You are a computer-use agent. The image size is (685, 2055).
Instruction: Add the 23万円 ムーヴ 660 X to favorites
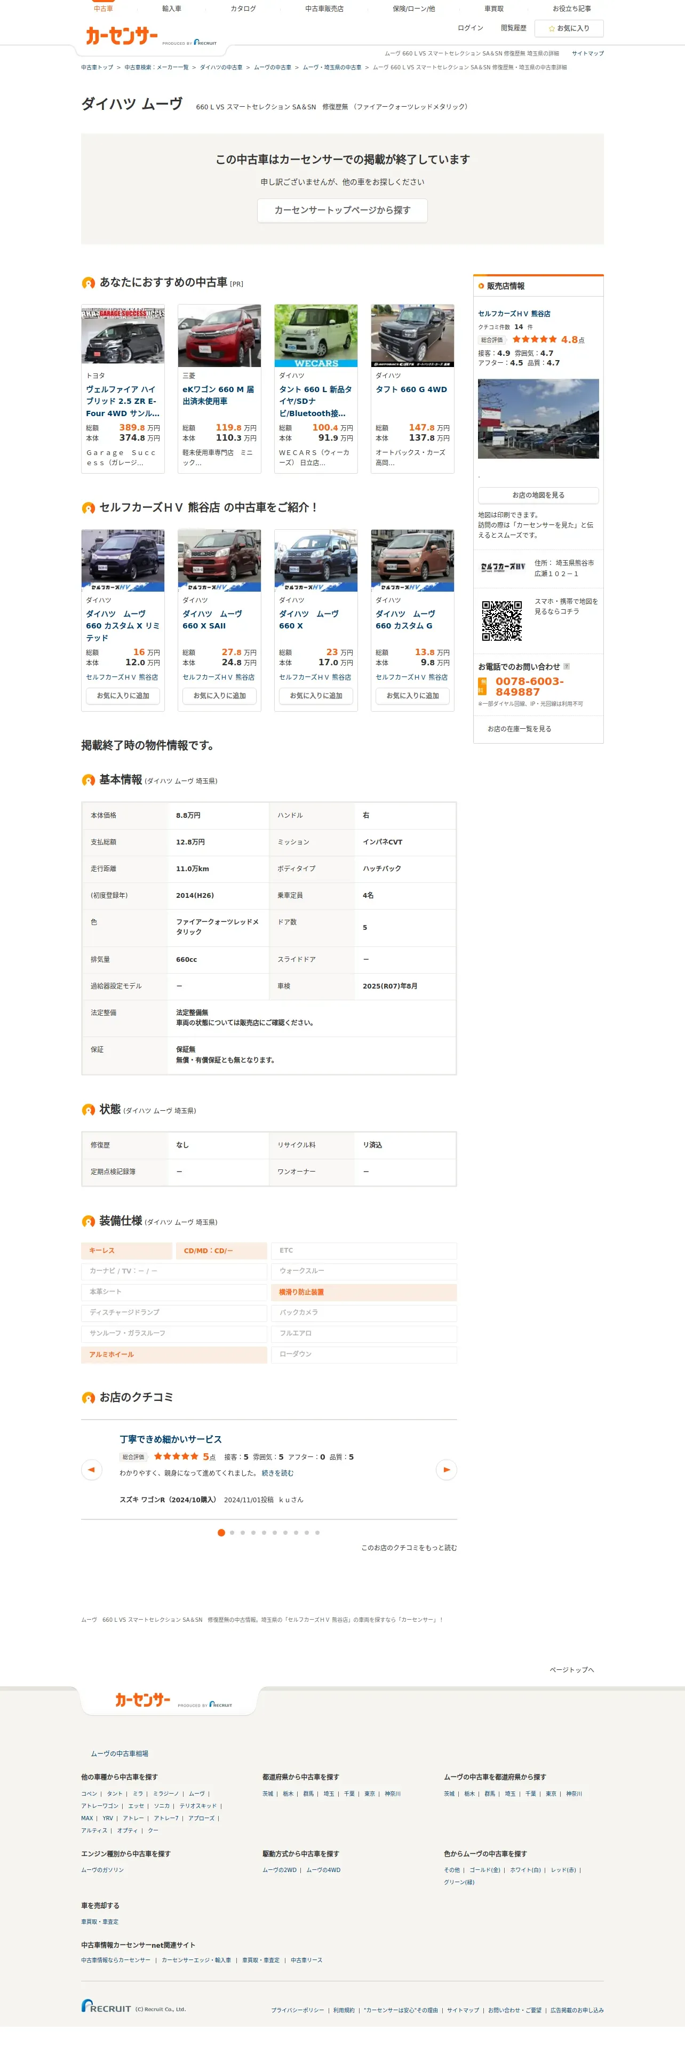point(316,696)
